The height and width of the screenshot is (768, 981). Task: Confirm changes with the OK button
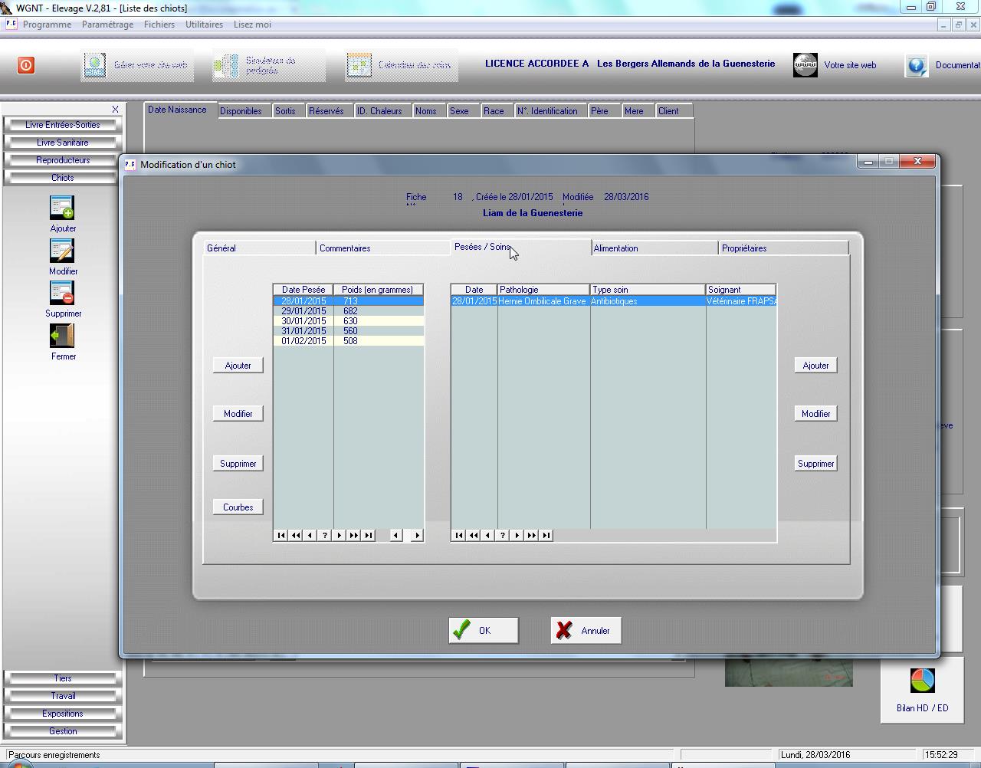click(484, 631)
